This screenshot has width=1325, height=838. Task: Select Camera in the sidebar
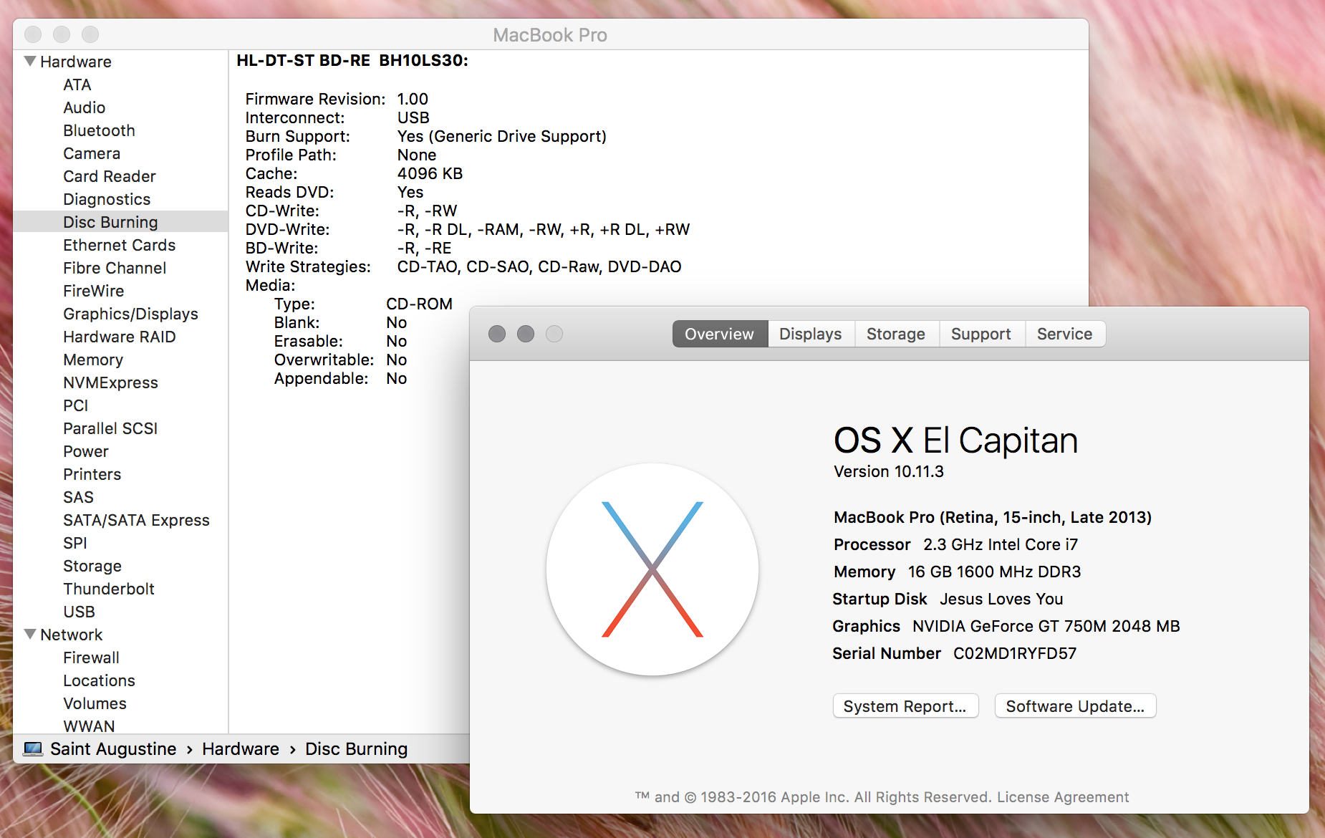[92, 153]
